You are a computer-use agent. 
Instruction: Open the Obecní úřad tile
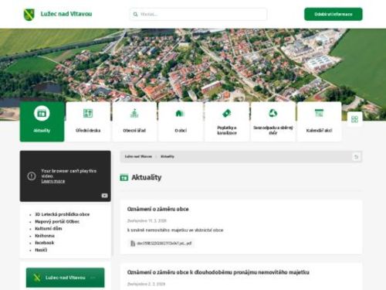pyautogui.click(x=134, y=121)
